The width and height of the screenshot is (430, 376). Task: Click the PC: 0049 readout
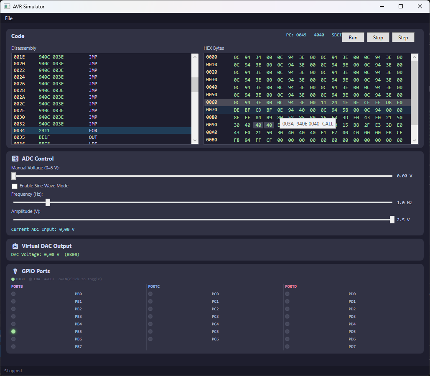click(296, 35)
